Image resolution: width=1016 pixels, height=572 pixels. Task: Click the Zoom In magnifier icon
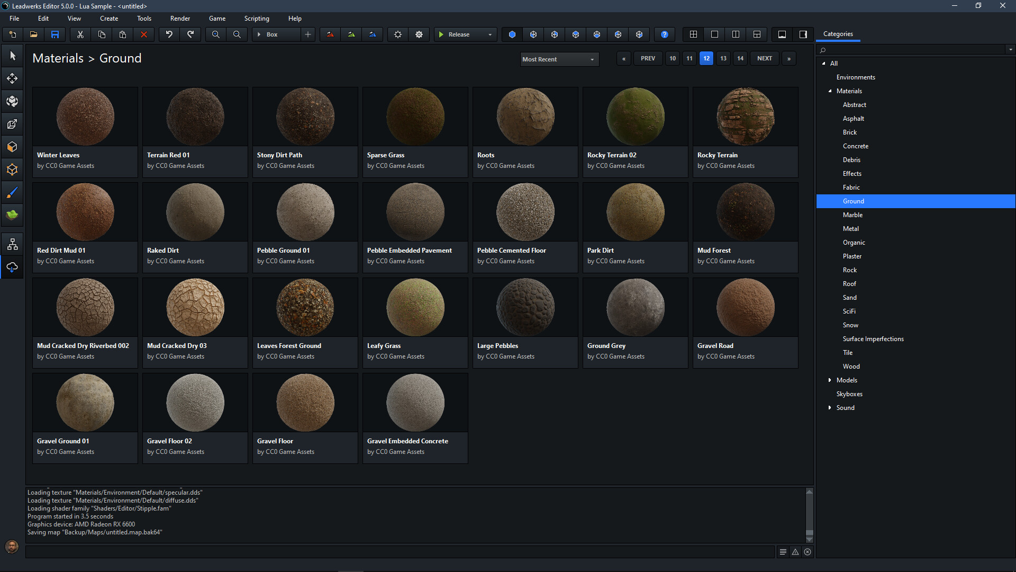pos(215,34)
